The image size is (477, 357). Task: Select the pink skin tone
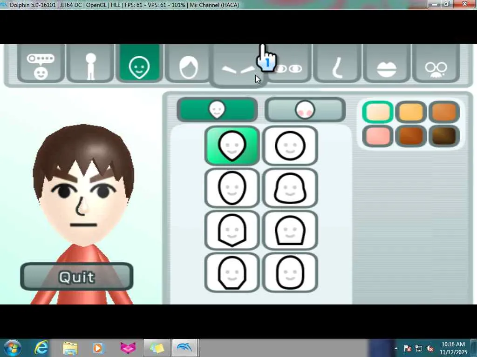coord(378,136)
